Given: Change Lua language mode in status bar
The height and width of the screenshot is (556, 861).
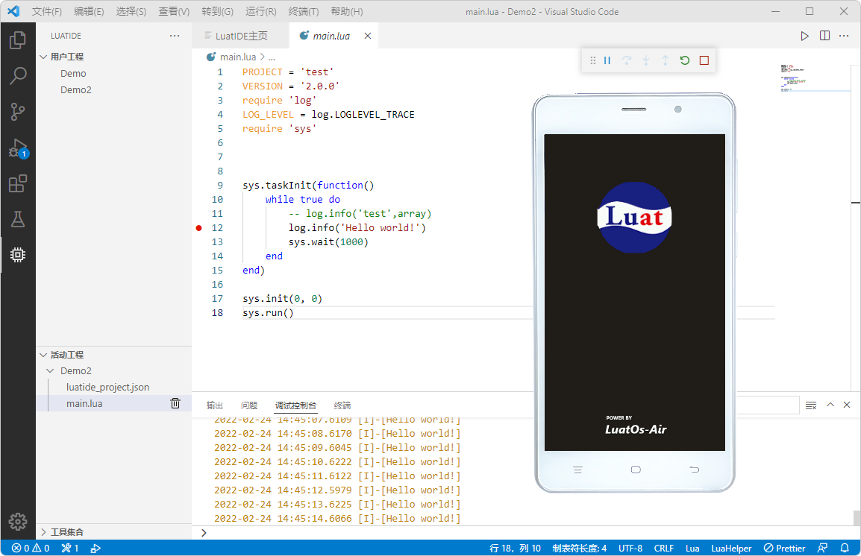Looking at the screenshot, I should click(x=692, y=548).
